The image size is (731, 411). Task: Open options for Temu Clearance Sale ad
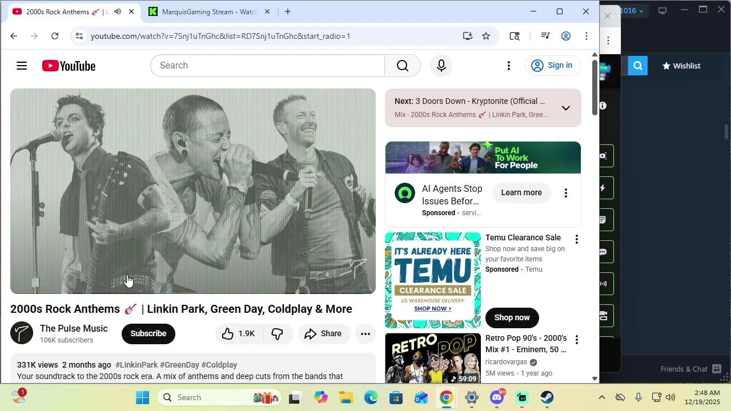tap(577, 239)
